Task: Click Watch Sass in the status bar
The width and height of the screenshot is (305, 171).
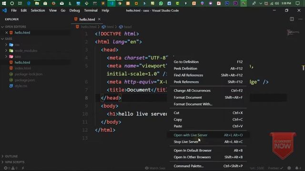Action: point(155,168)
